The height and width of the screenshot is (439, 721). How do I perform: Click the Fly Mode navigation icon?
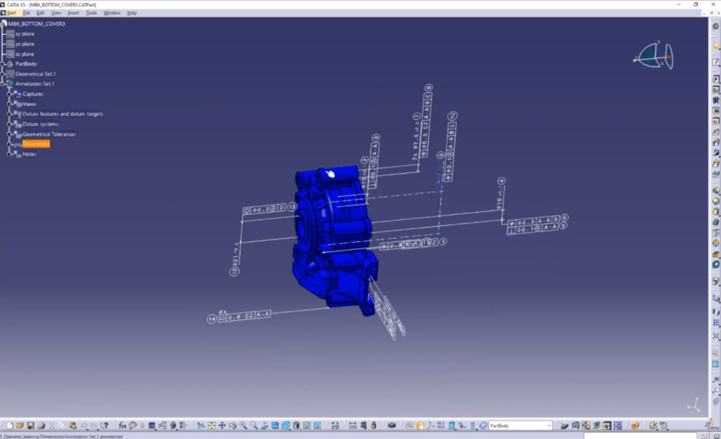tap(201, 425)
